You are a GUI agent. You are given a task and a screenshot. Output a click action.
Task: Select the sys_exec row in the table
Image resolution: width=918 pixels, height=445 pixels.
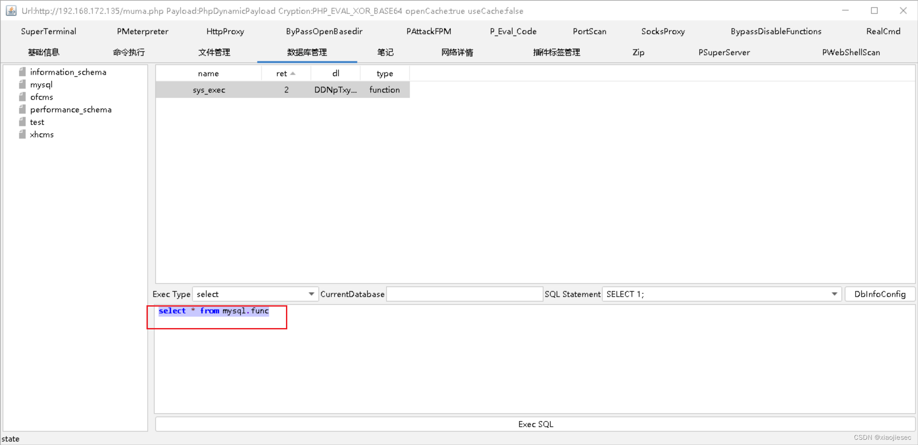(282, 89)
